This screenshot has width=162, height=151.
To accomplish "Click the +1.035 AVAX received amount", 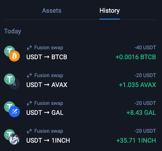I will [137, 85].
